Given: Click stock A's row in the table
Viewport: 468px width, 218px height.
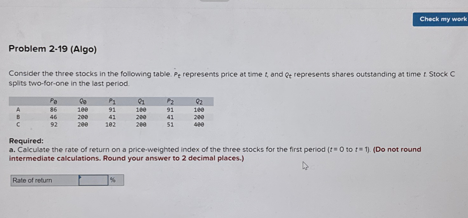Looking at the screenshot, I should pos(111,110).
